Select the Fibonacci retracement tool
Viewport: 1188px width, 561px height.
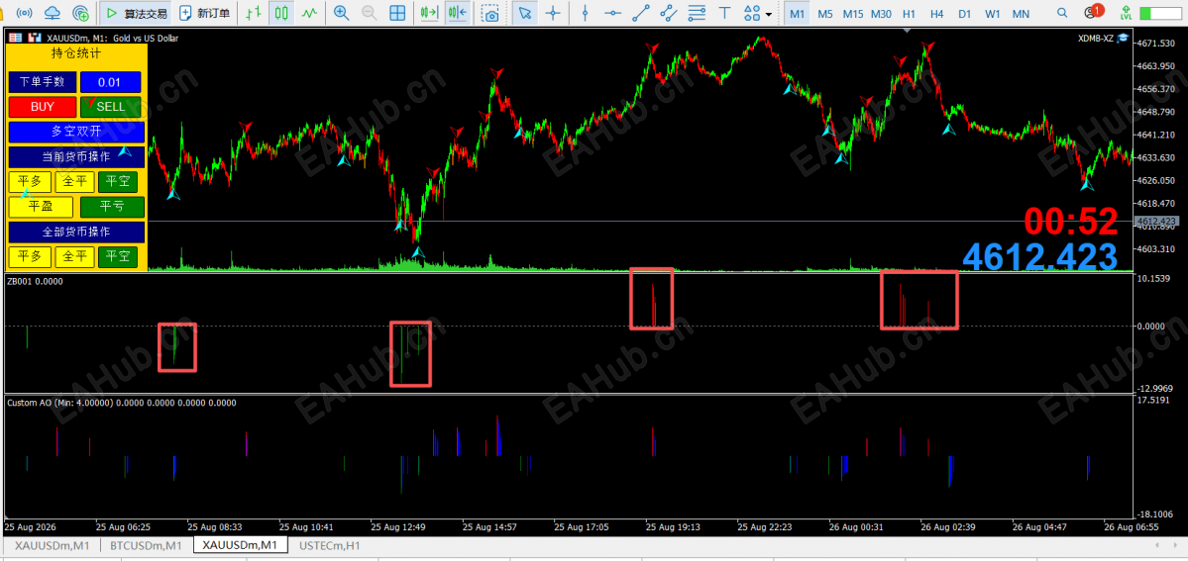697,13
